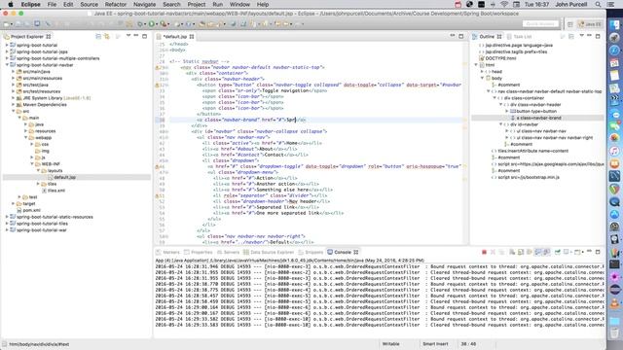This screenshot has width=623, height=350.
Task: Open the Window menu
Action: pos(239,4)
